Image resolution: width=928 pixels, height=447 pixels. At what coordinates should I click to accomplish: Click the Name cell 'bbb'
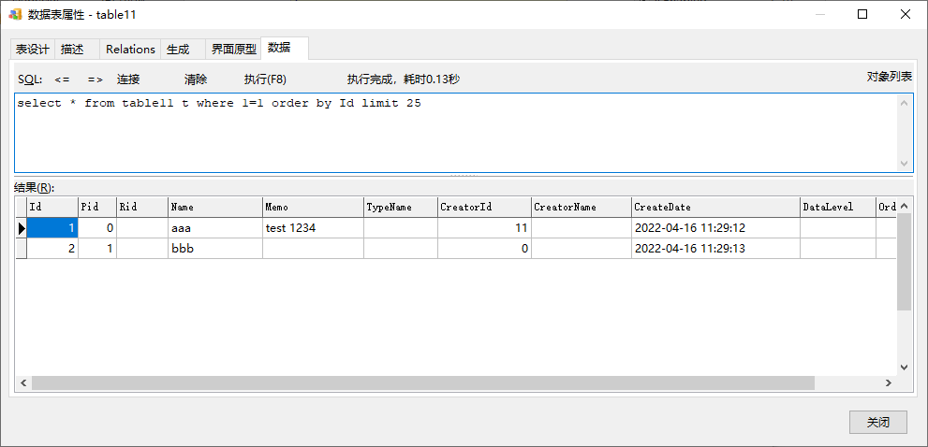point(215,249)
